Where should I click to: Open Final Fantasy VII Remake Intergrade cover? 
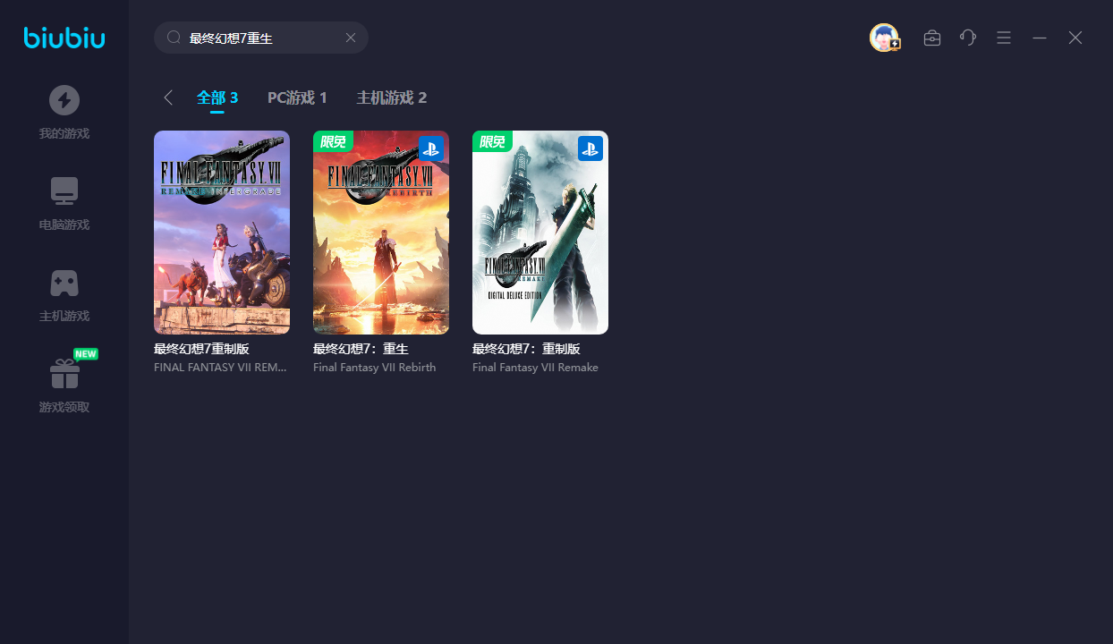(222, 233)
